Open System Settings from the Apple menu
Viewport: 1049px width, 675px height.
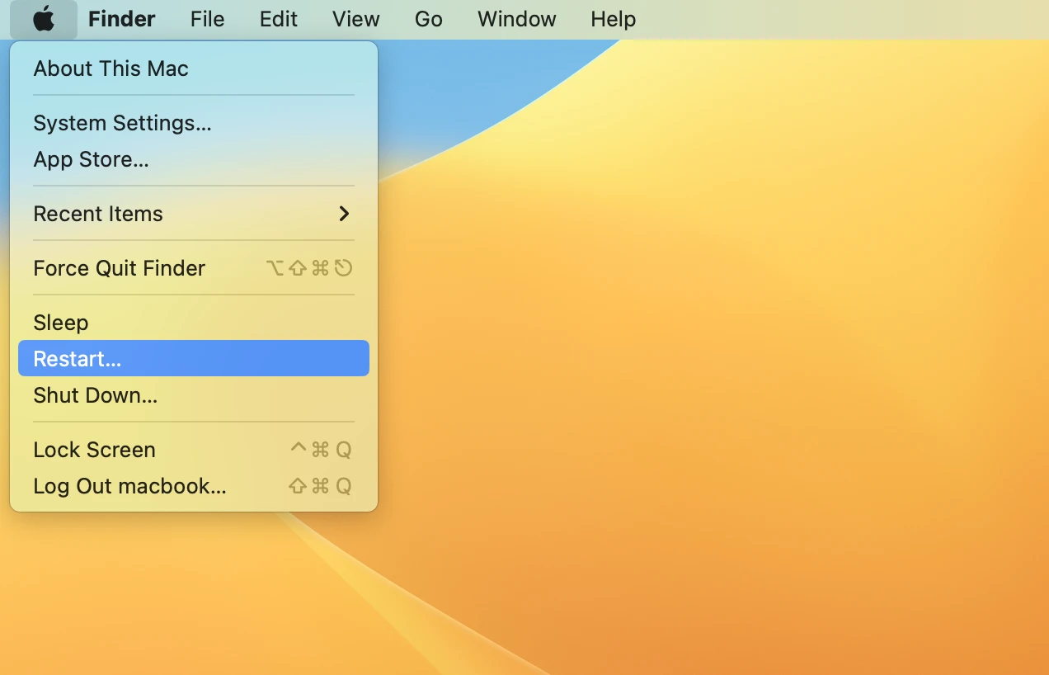122,123
